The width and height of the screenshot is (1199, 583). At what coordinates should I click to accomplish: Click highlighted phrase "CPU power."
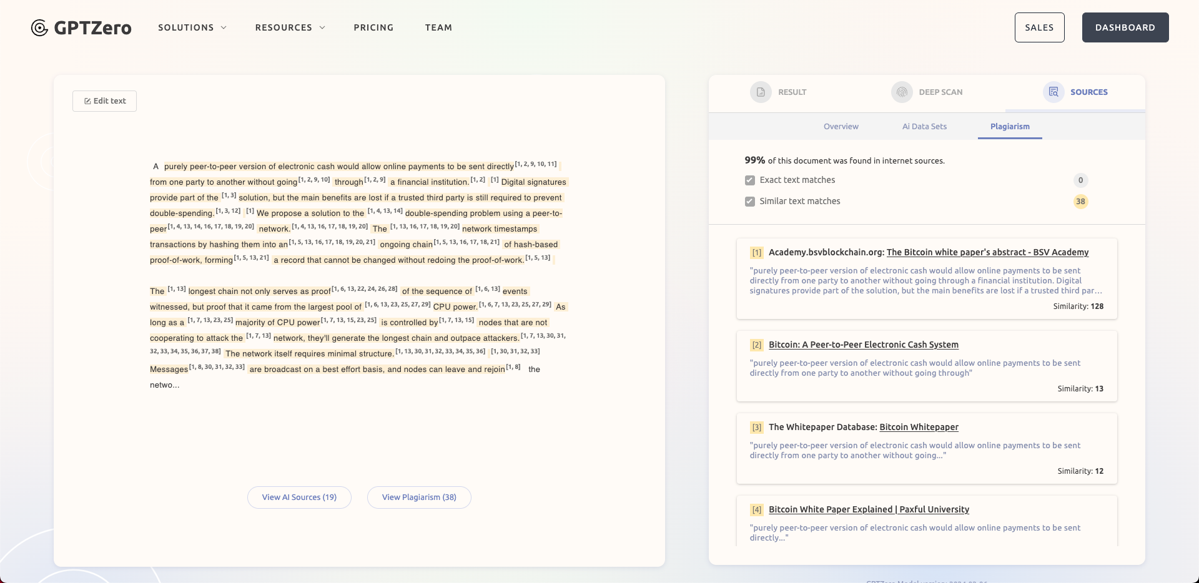click(455, 307)
